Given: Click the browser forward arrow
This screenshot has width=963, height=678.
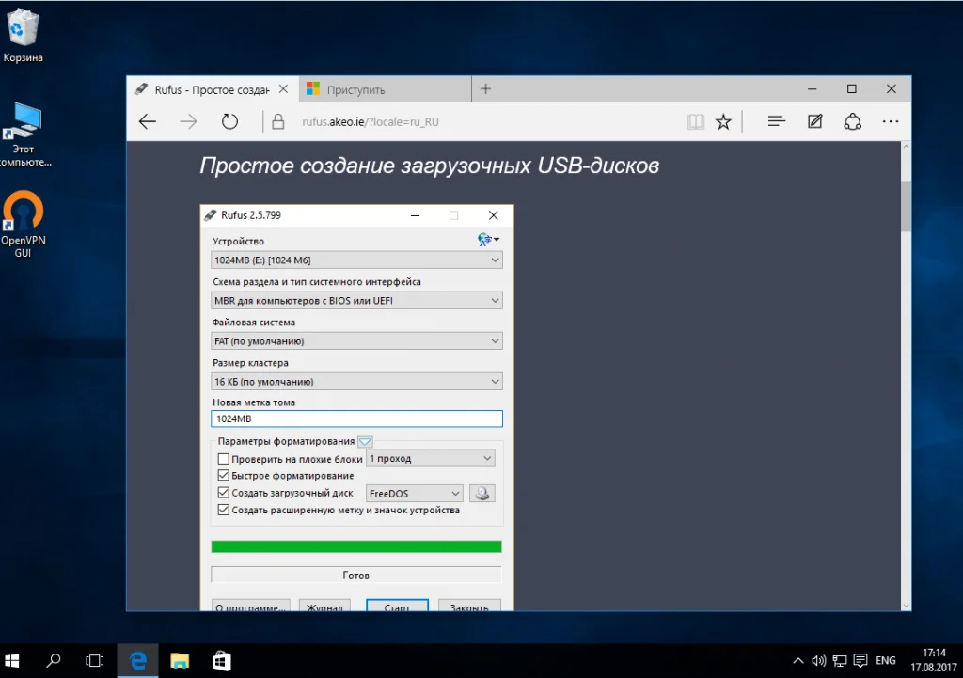Looking at the screenshot, I should (x=188, y=121).
